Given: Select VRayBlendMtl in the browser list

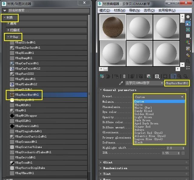Looking at the screenshot, I should 48,53.
